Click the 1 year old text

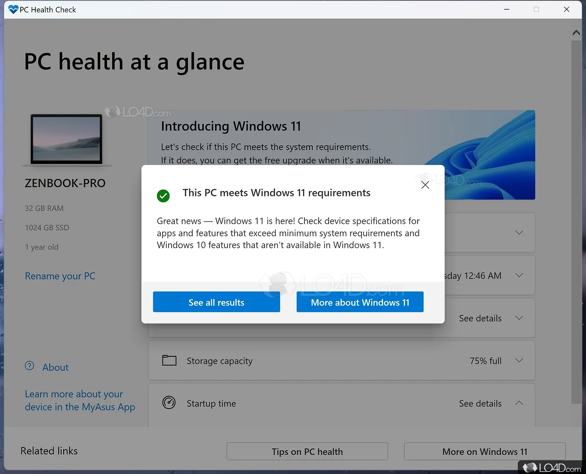click(x=42, y=247)
